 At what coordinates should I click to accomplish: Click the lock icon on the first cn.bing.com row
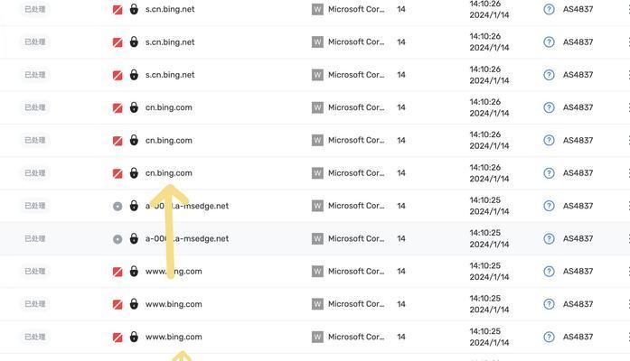click(x=134, y=107)
